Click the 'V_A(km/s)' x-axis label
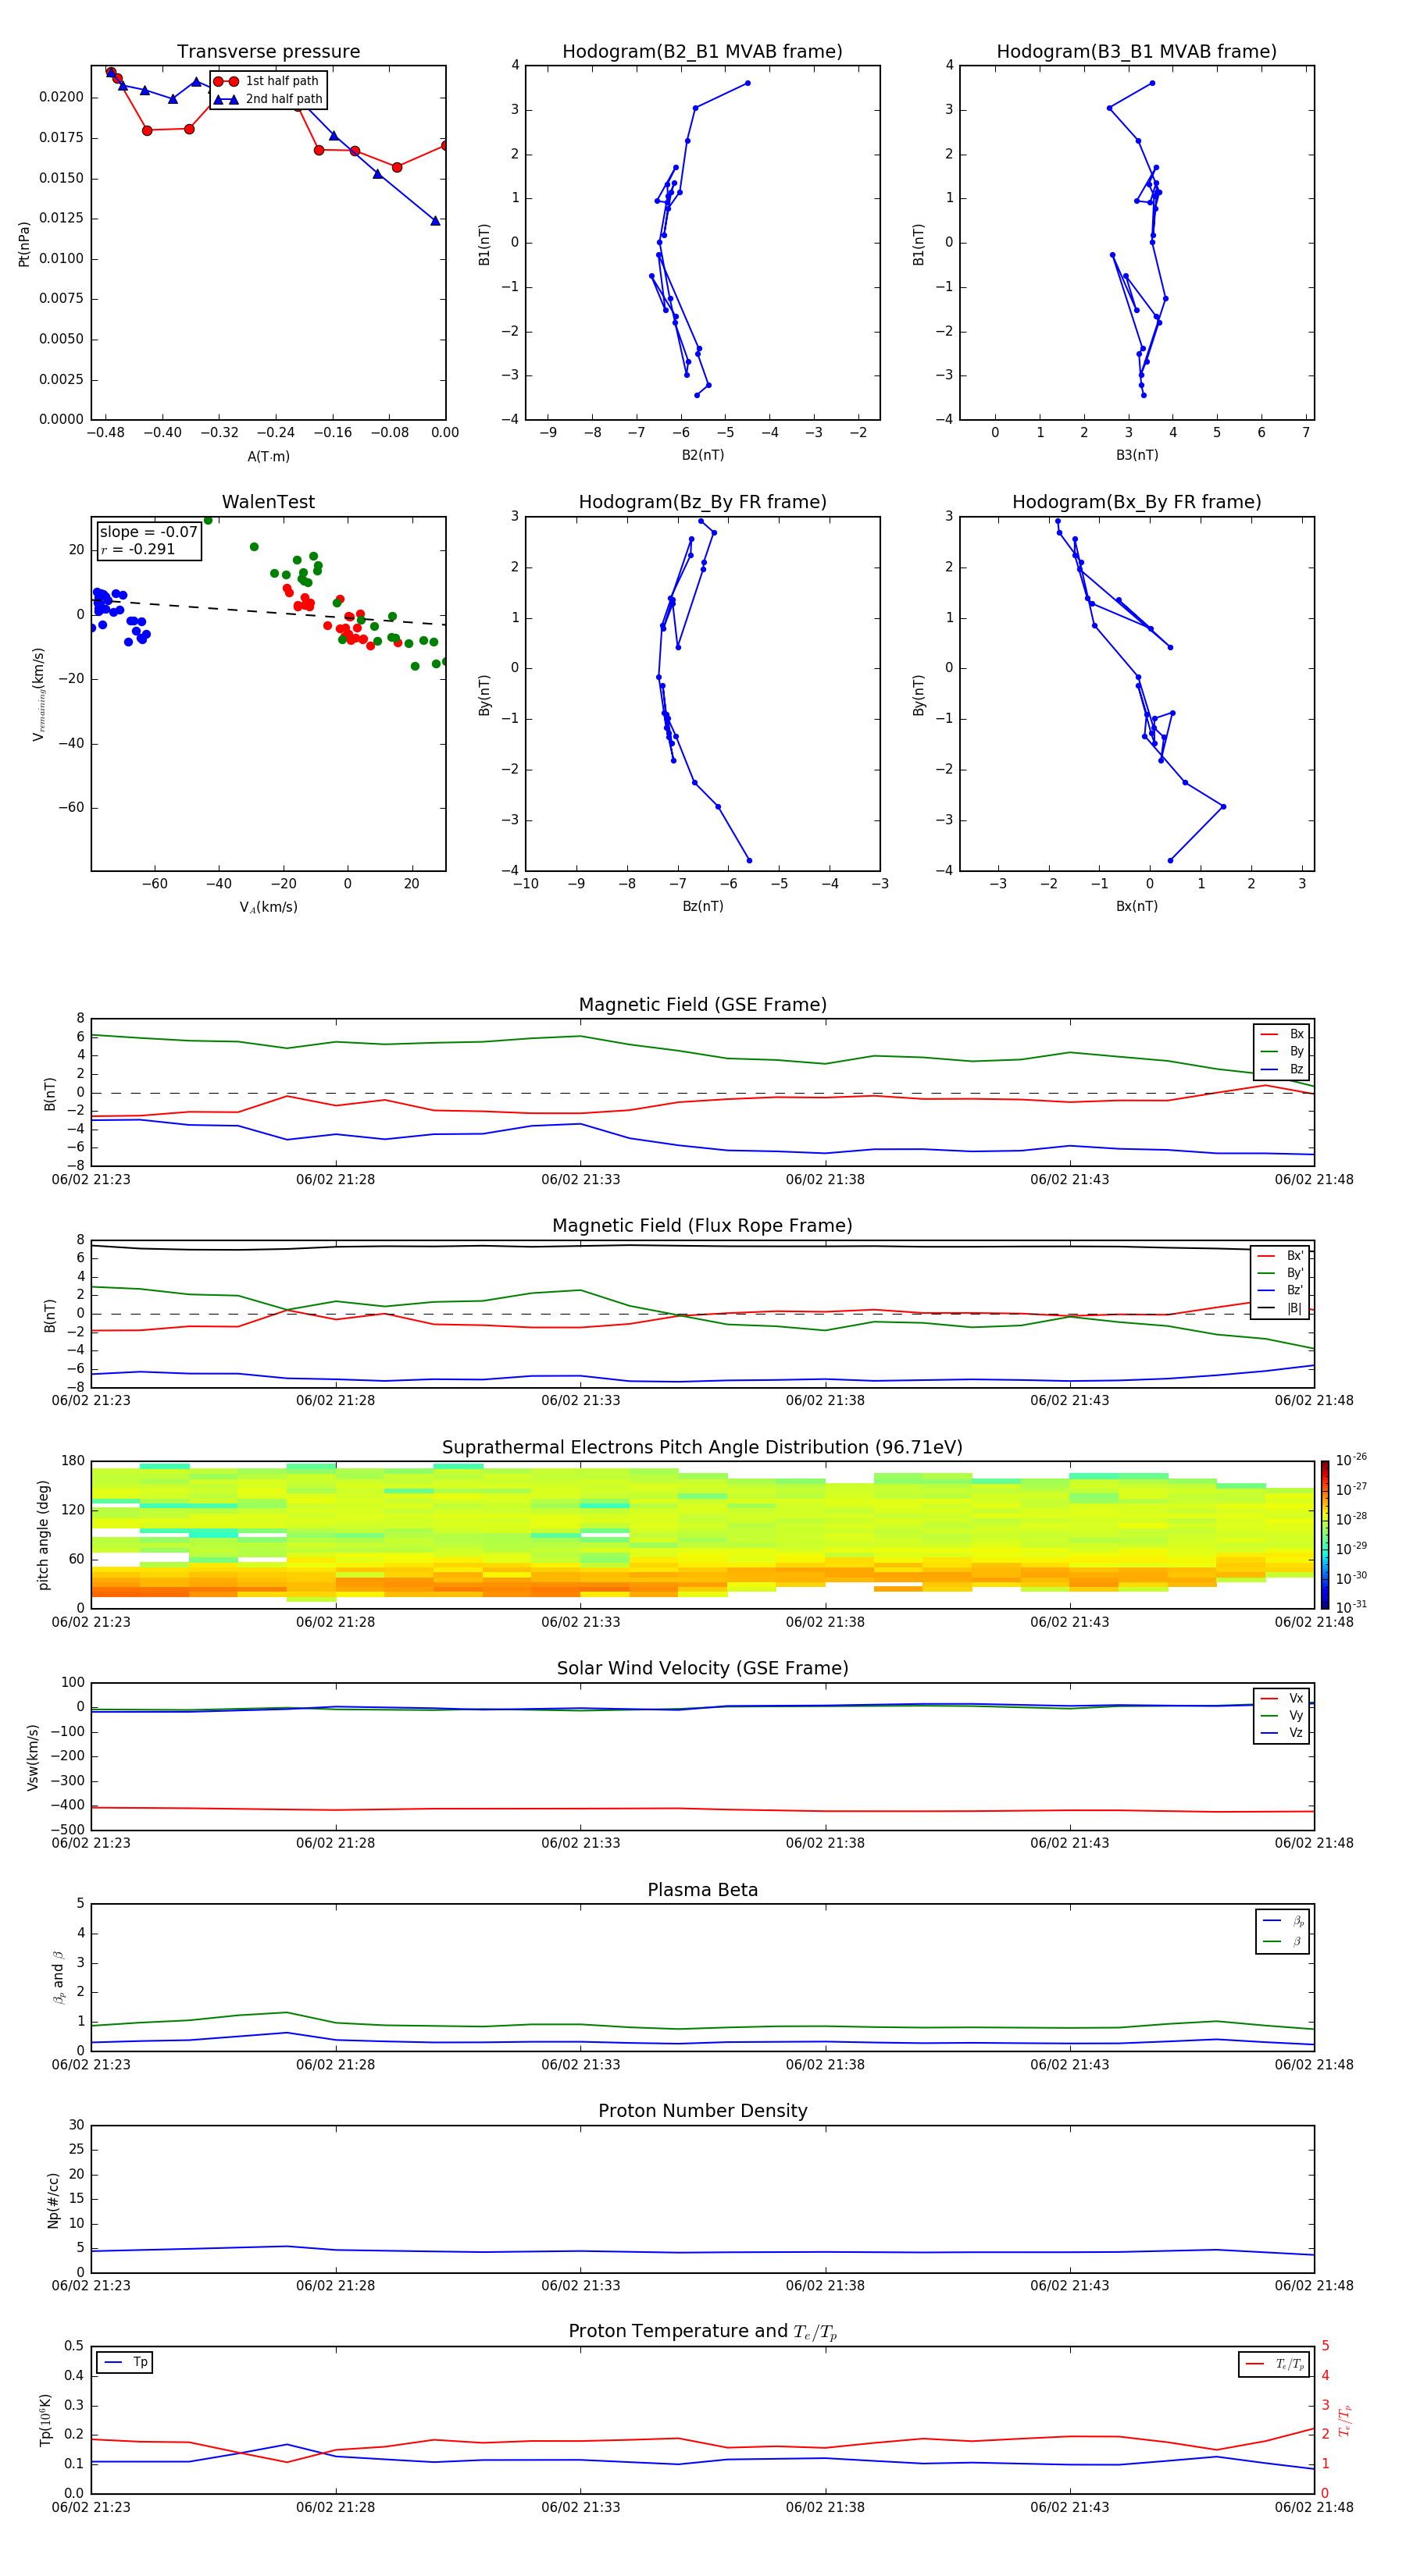 pyautogui.click(x=268, y=908)
